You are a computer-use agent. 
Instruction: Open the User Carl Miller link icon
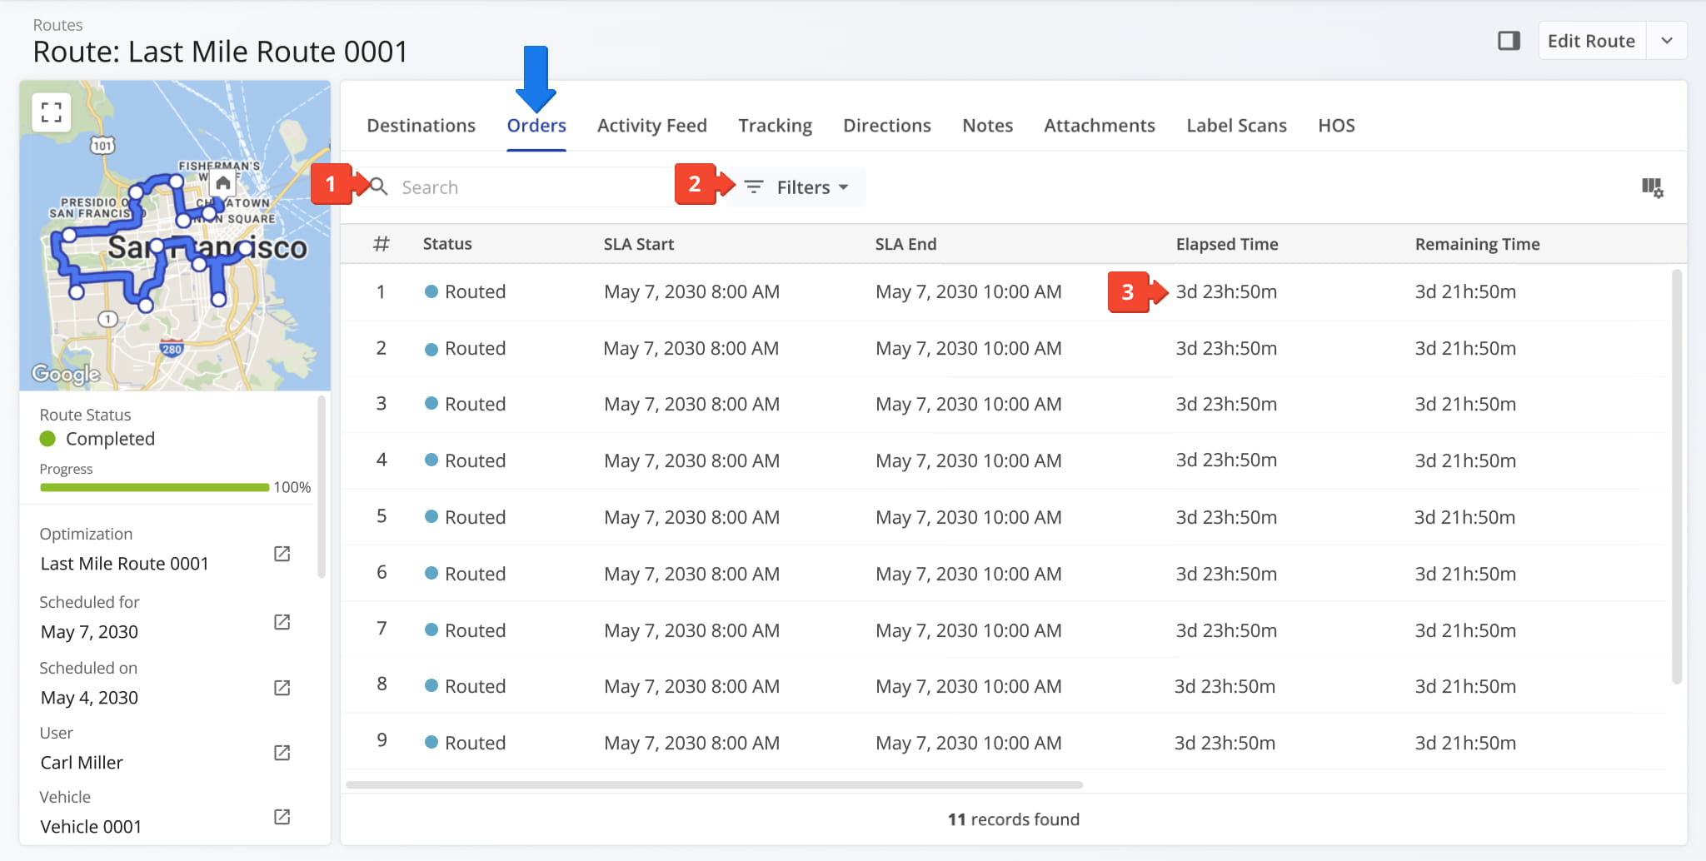282,754
